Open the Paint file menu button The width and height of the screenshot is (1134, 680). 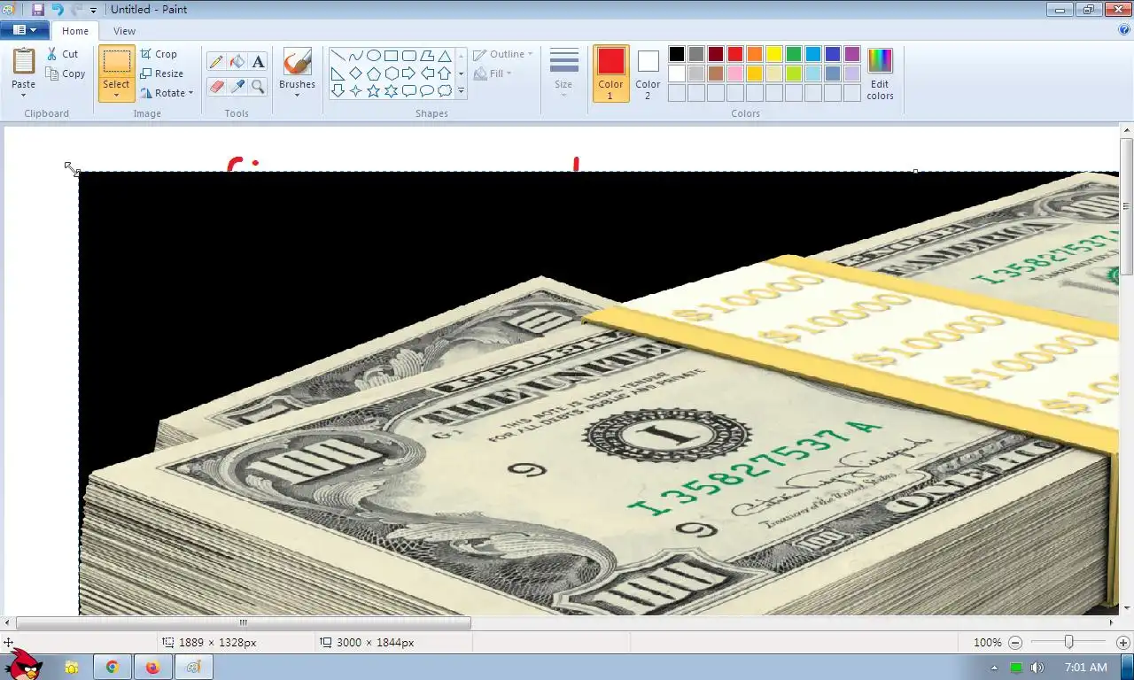pos(25,30)
